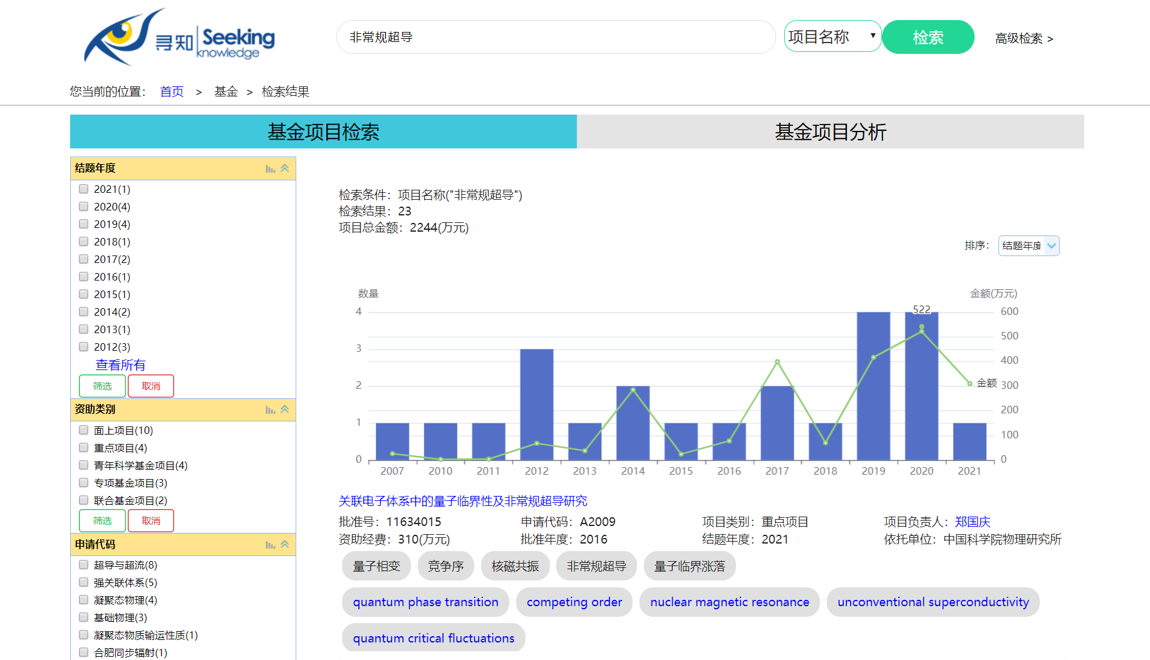The image size is (1150, 660).
Task: Open the Seeking Knowledge logo homepage
Action: [x=179, y=37]
